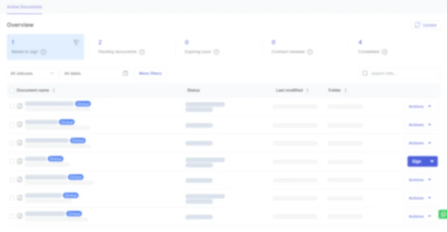Open the All statuses dropdown
The image size is (447, 232).
tap(32, 73)
